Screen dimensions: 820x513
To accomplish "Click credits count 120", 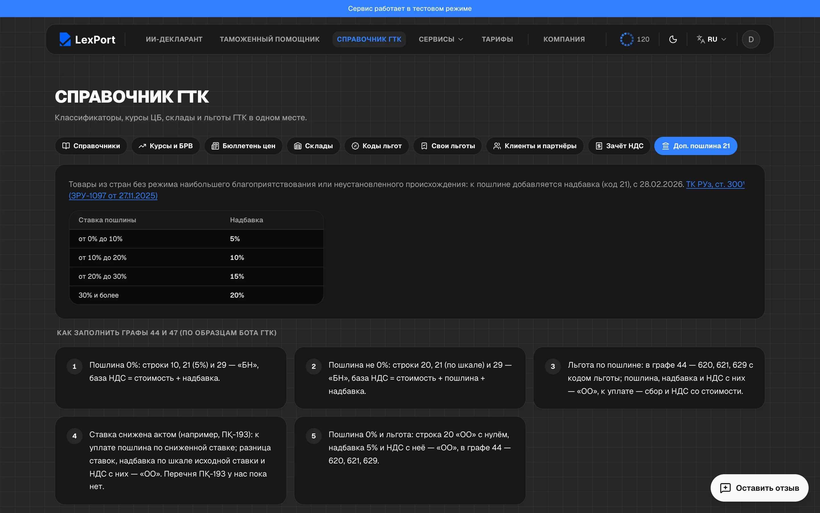I will tap(643, 39).
